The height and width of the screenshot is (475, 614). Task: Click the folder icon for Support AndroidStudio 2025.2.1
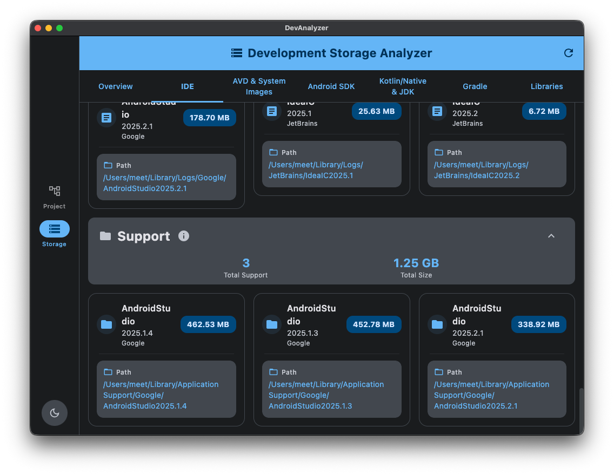(437, 324)
